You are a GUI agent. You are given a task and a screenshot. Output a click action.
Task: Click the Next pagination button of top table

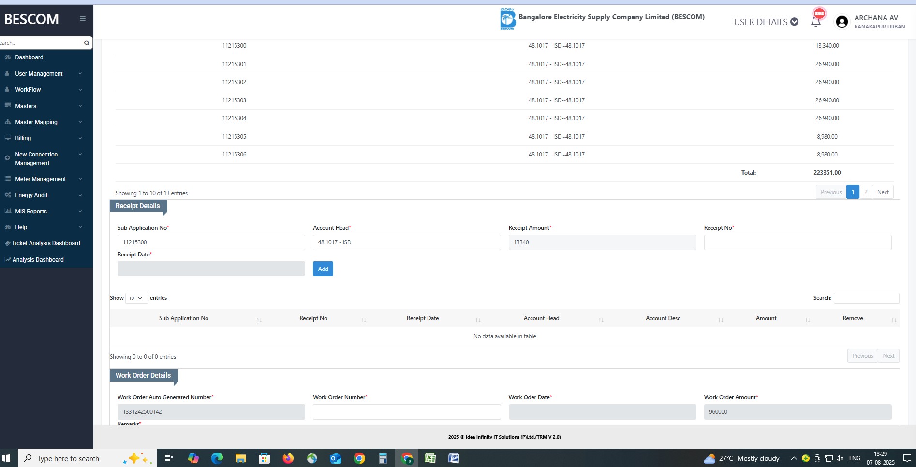click(x=883, y=192)
